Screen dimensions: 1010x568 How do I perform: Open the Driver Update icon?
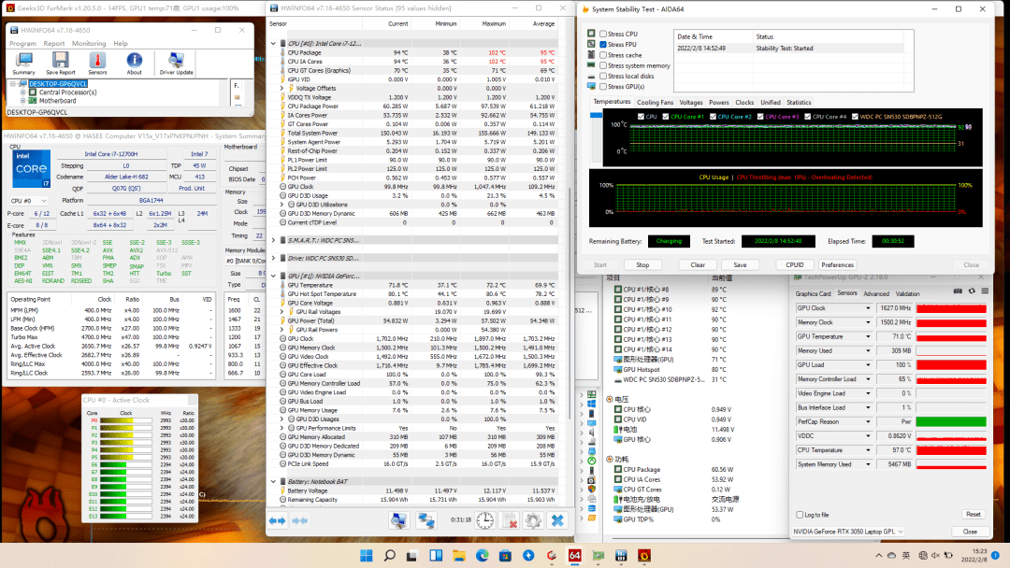tap(176, 63)
